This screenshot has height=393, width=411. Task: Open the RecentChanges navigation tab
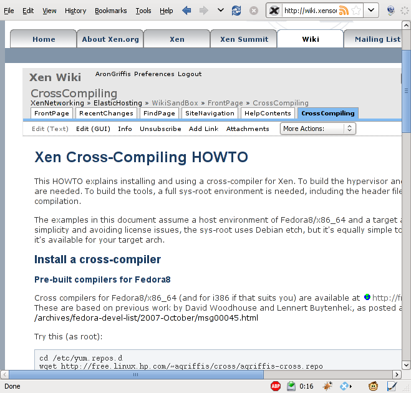pos(106,114)
